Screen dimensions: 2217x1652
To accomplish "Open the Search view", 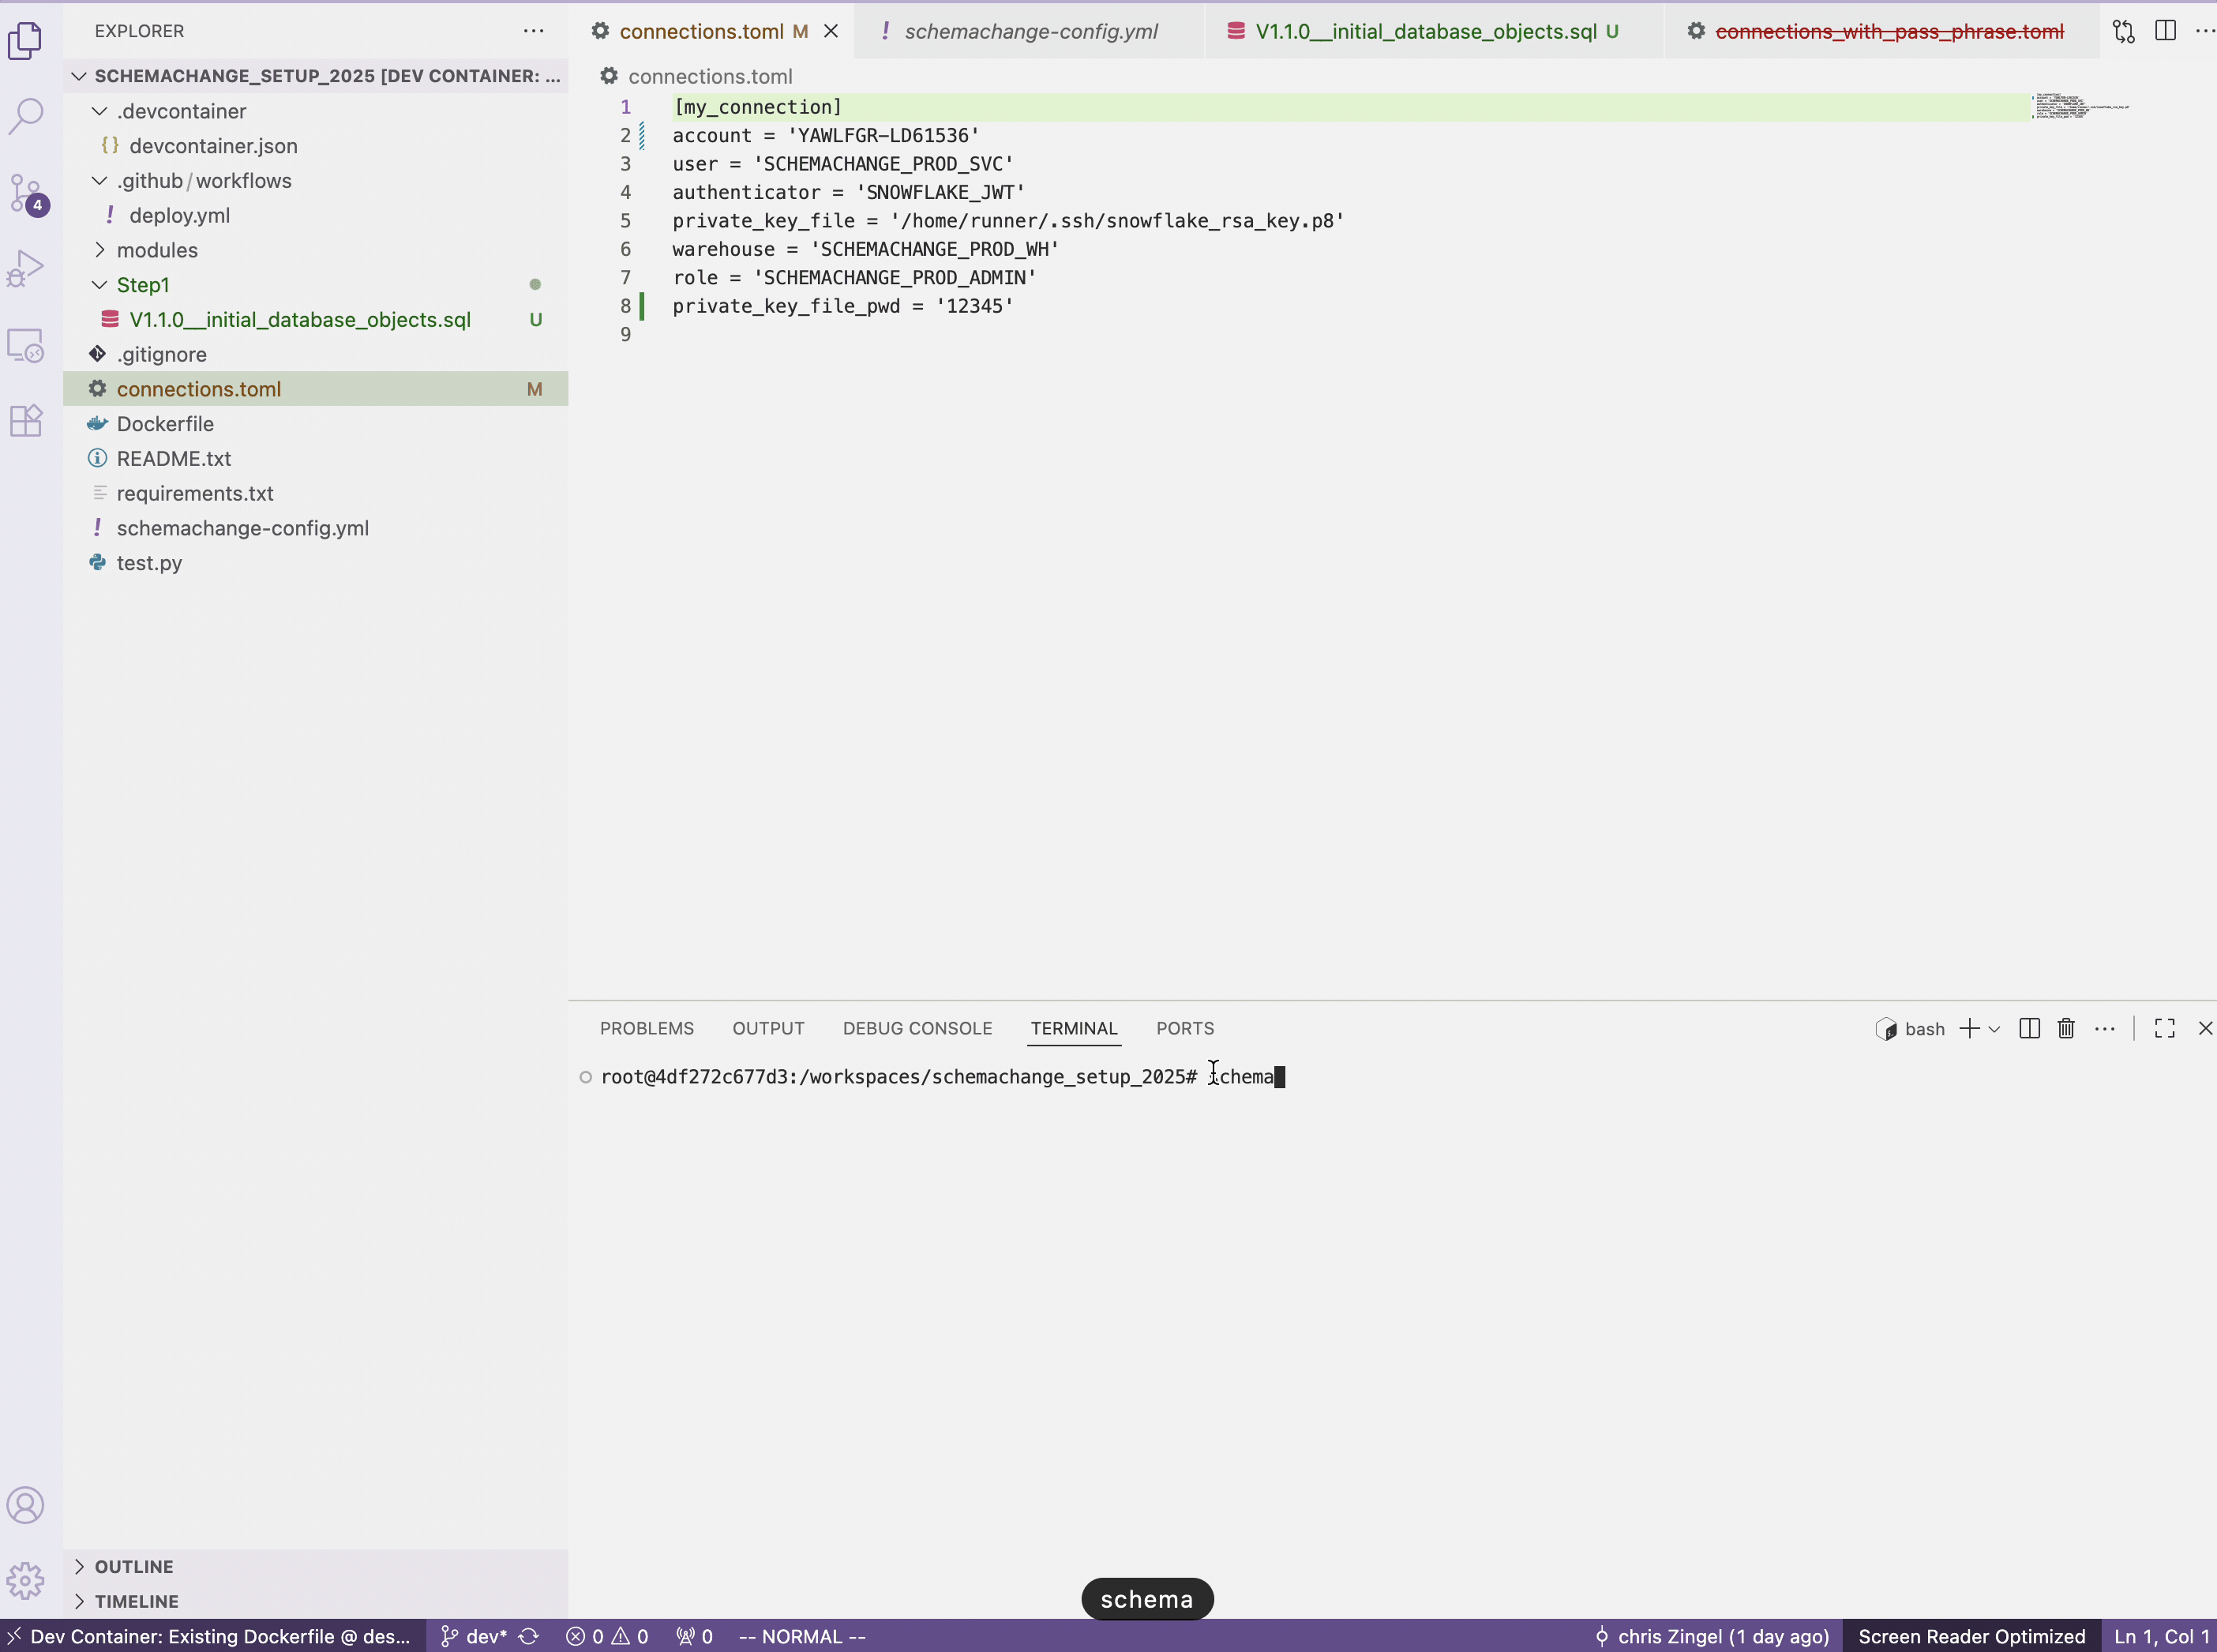I will [25, 116].
